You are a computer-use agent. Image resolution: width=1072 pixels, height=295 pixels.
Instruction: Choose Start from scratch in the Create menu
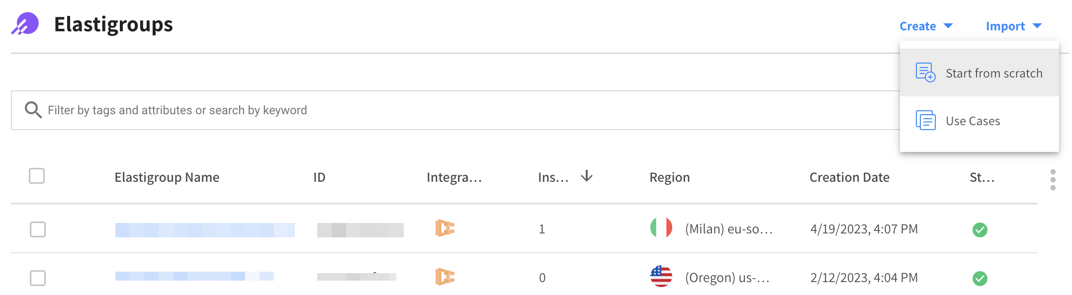(x=993, y=73)
